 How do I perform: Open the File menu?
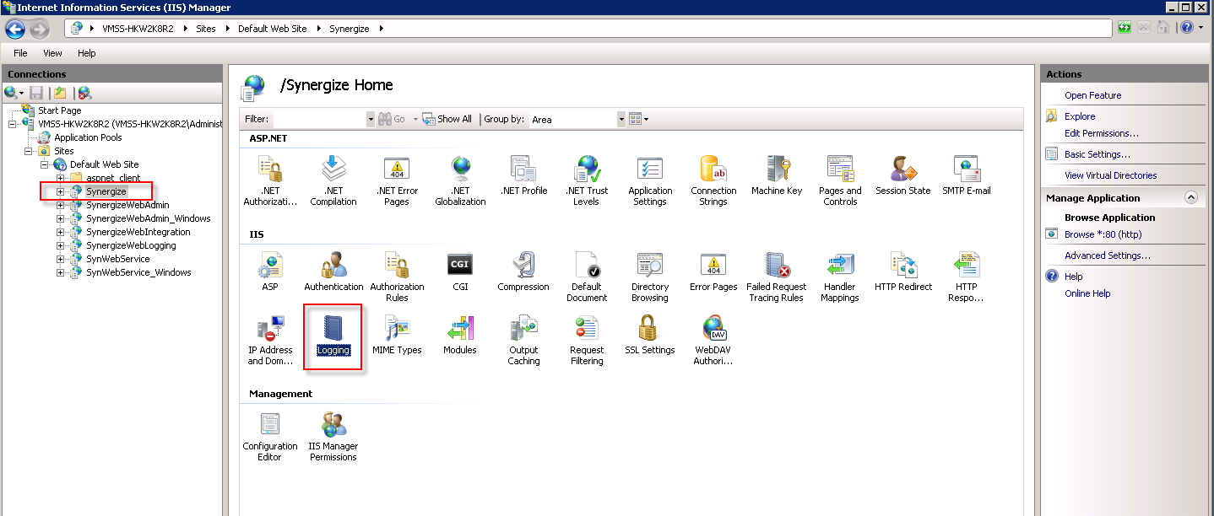tap(20, 53)
